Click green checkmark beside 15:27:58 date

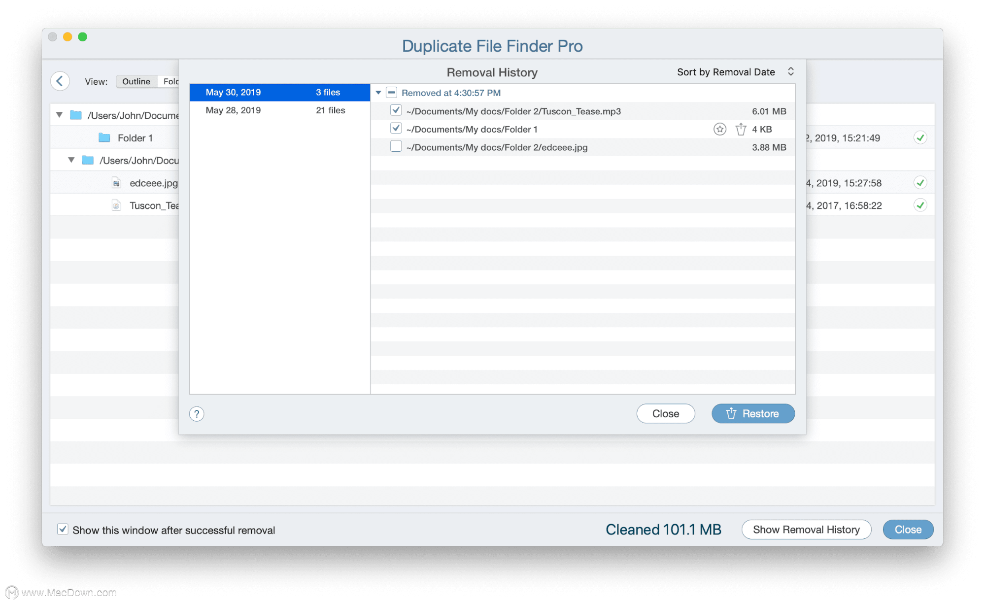coord(920,183)
